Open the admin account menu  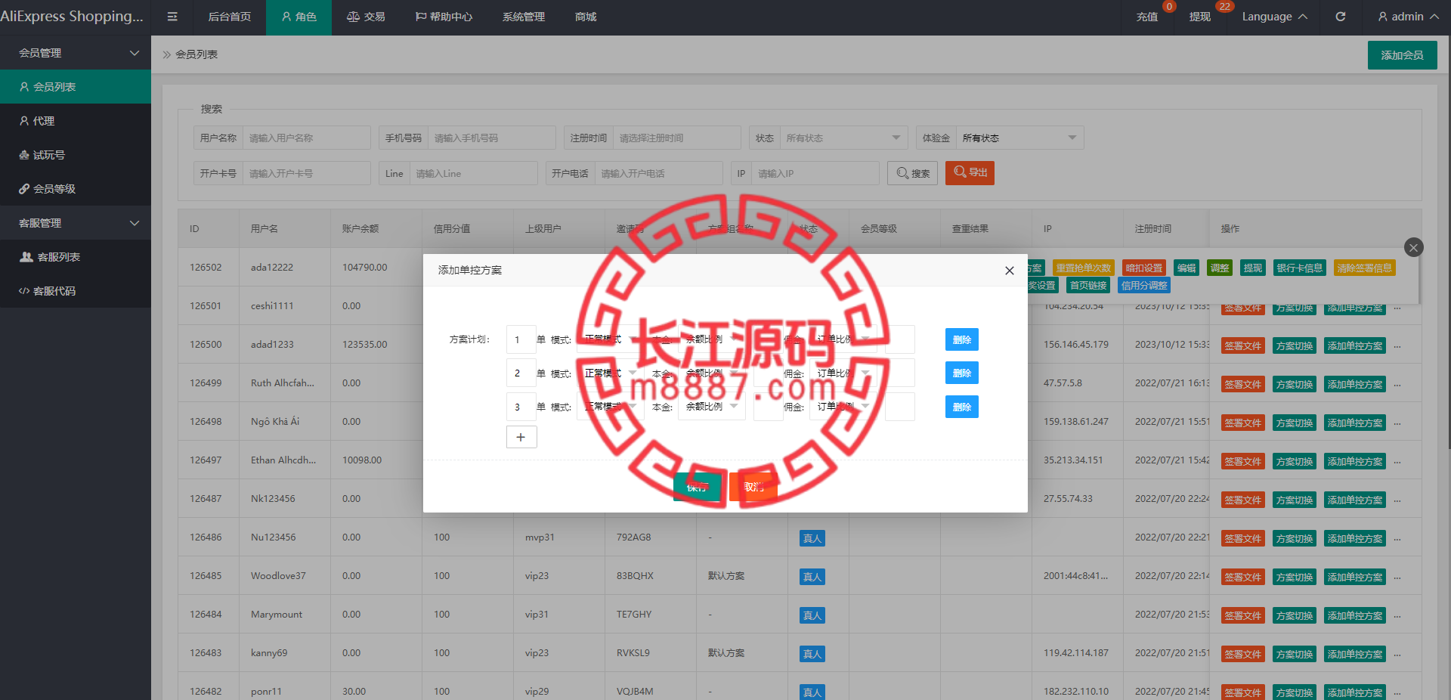tap(1408, 17)
